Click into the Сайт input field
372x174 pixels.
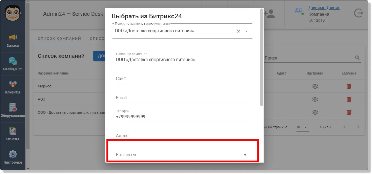tap(182, 79)
